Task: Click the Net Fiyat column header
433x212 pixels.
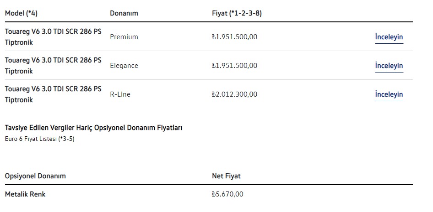Action: (x=226, y=176)
